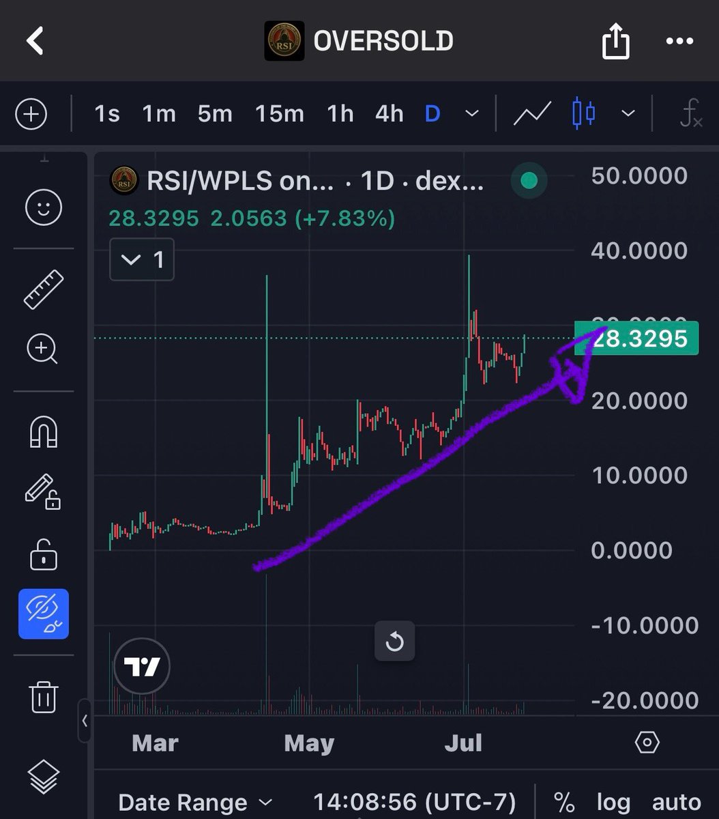Image resolution: width=719 pixels, height=819 pixels.
Task: Tap the back arrow
Action: tap(35, 41)
